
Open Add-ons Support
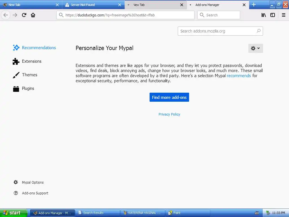(x=31, y=193)
